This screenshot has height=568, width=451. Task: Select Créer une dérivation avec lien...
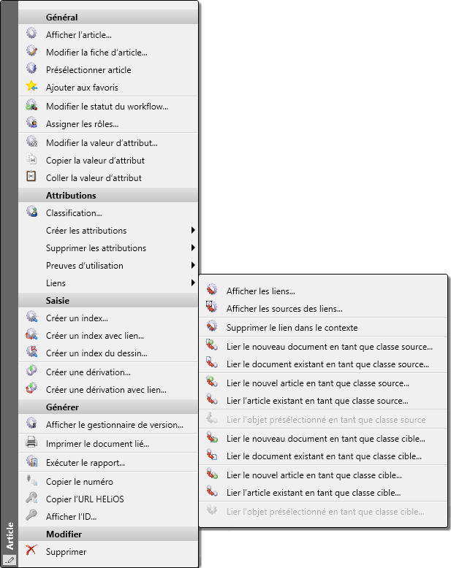point(108,389)
